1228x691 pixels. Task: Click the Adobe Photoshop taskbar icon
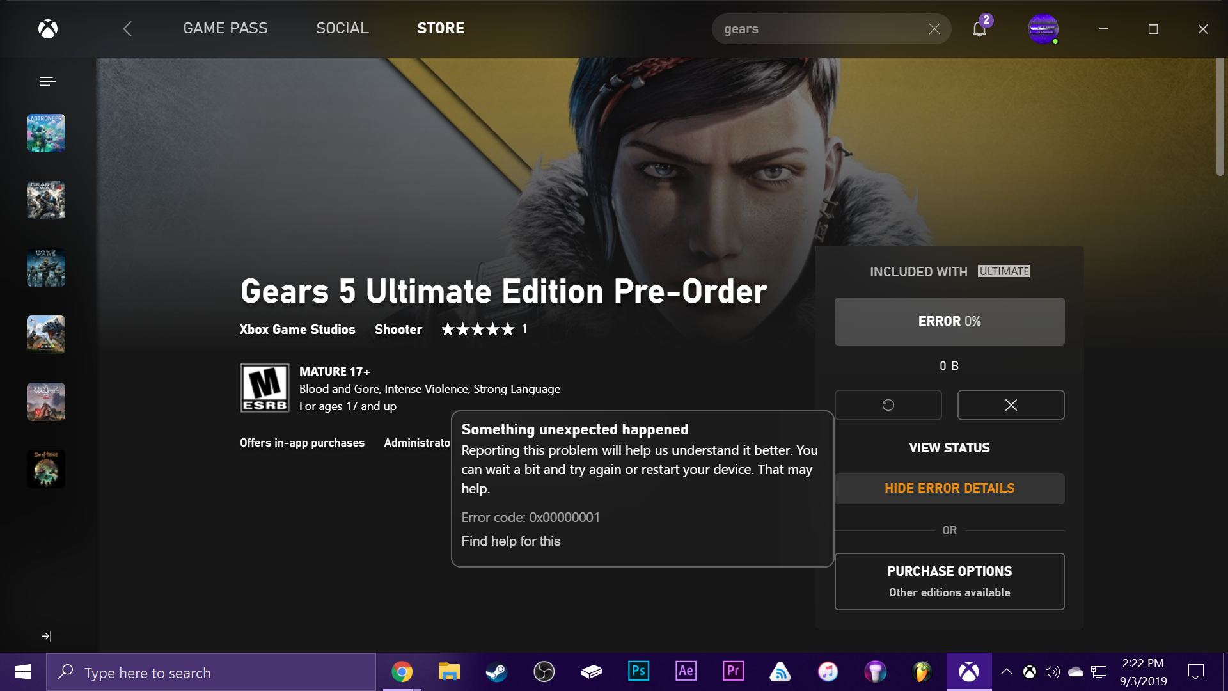pos(638,672)
